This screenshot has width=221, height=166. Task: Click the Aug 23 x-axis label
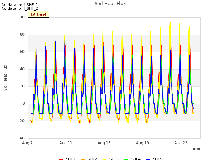click(x=181, y=143)
